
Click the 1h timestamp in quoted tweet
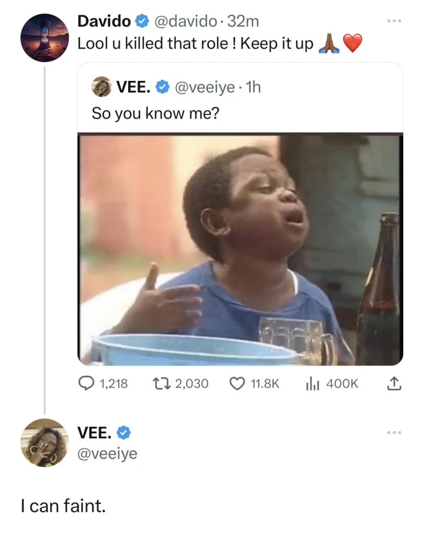(x=253, y=87)
